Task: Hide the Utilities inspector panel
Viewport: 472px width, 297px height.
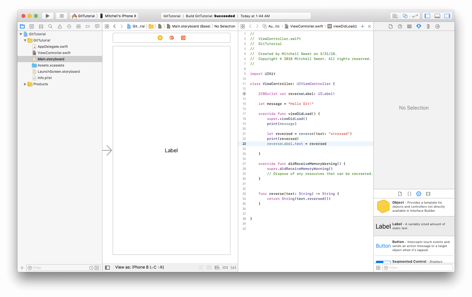Action: click(447, 16)
